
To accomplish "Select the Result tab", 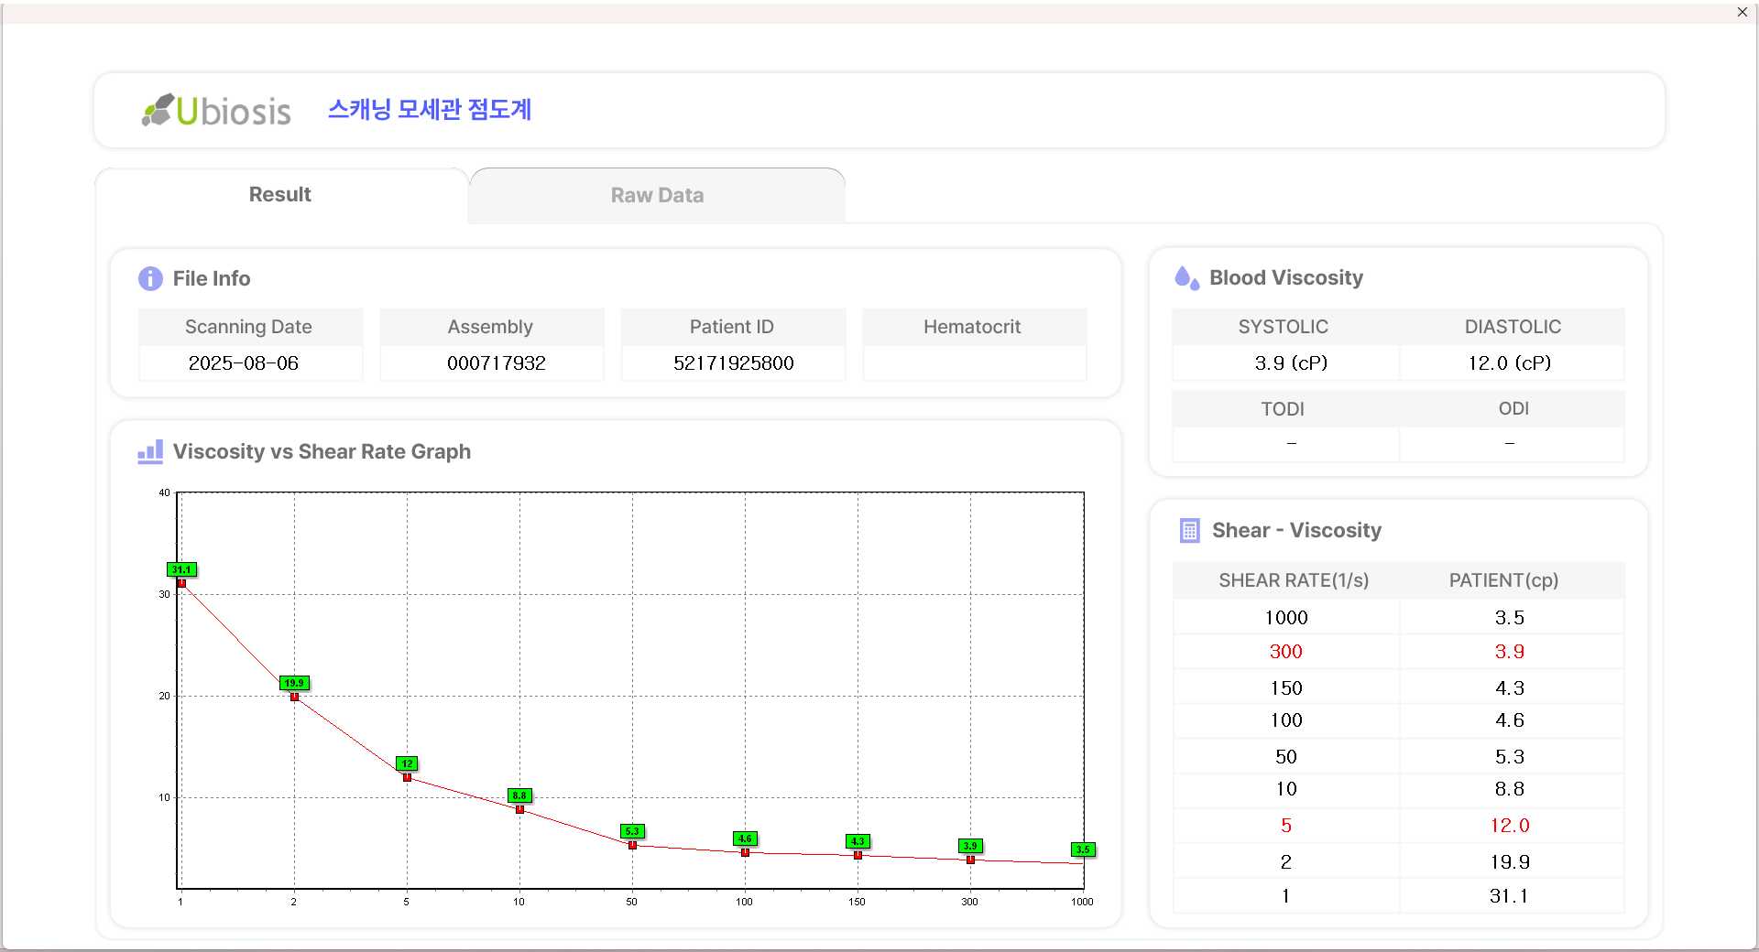I will click(x=280, y=195).
